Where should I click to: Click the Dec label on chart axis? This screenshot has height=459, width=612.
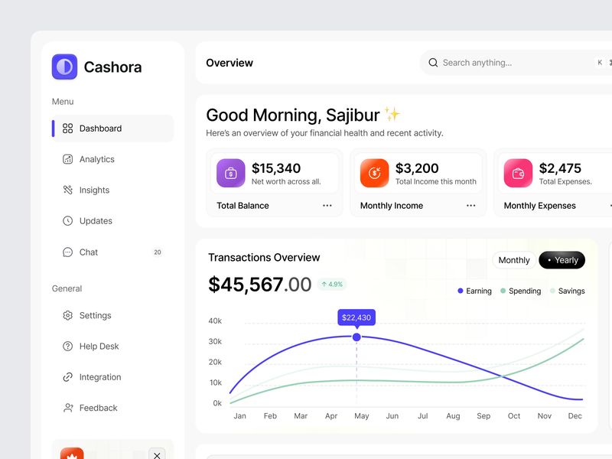pyautogui.click(x=575, y=416)
